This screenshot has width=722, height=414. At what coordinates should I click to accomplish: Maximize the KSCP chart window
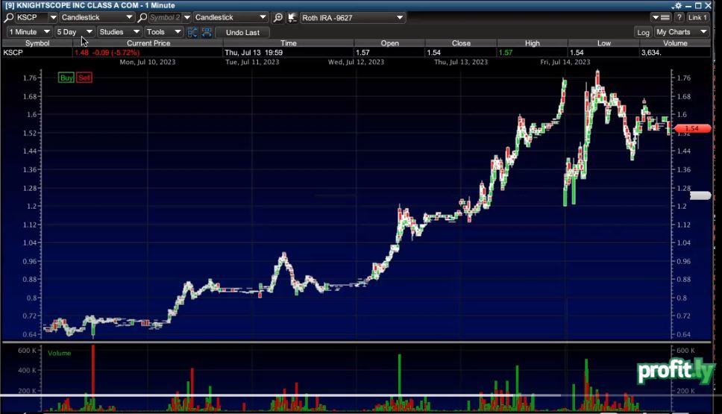(x=698, y=5)
